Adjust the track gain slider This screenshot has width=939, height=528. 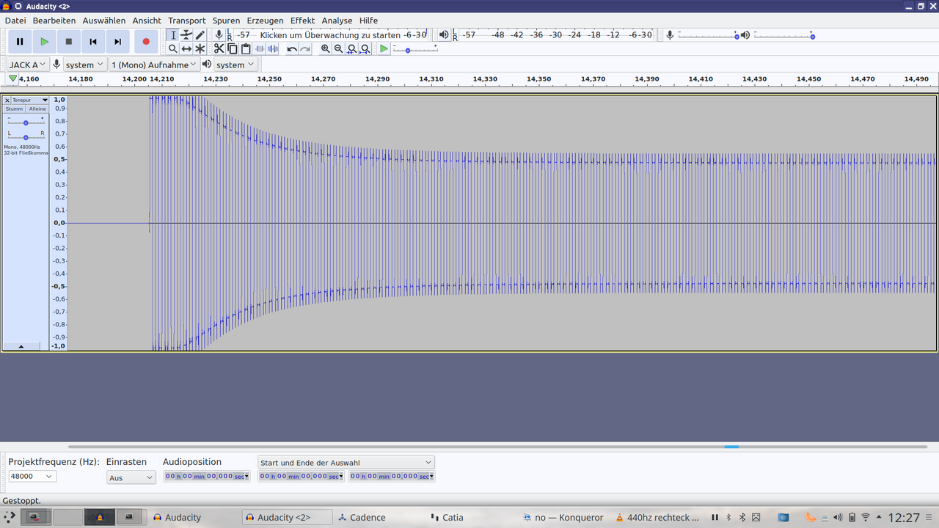(x=26, y=122)
